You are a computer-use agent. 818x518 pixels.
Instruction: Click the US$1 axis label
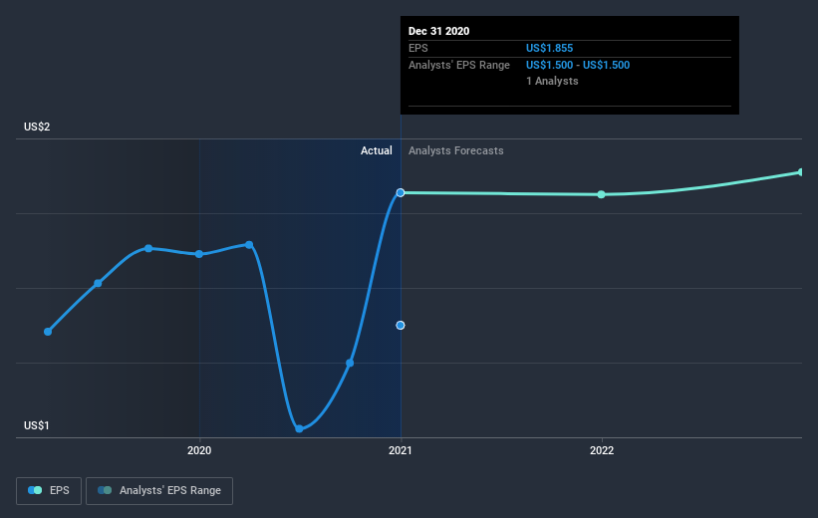[37, 425]
